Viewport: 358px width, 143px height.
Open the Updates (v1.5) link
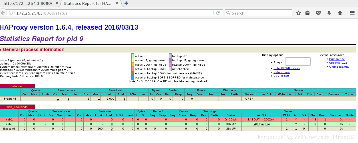click(x=339, y=63)
